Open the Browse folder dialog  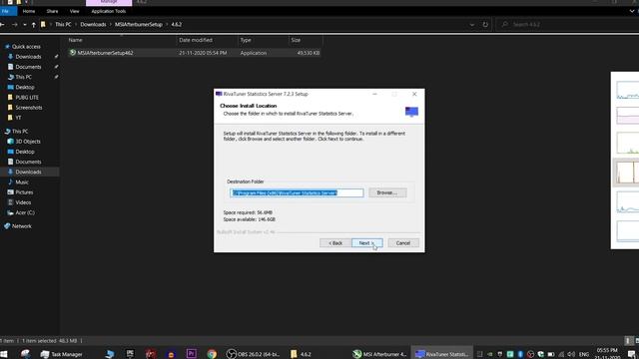[x=387, y=192]
